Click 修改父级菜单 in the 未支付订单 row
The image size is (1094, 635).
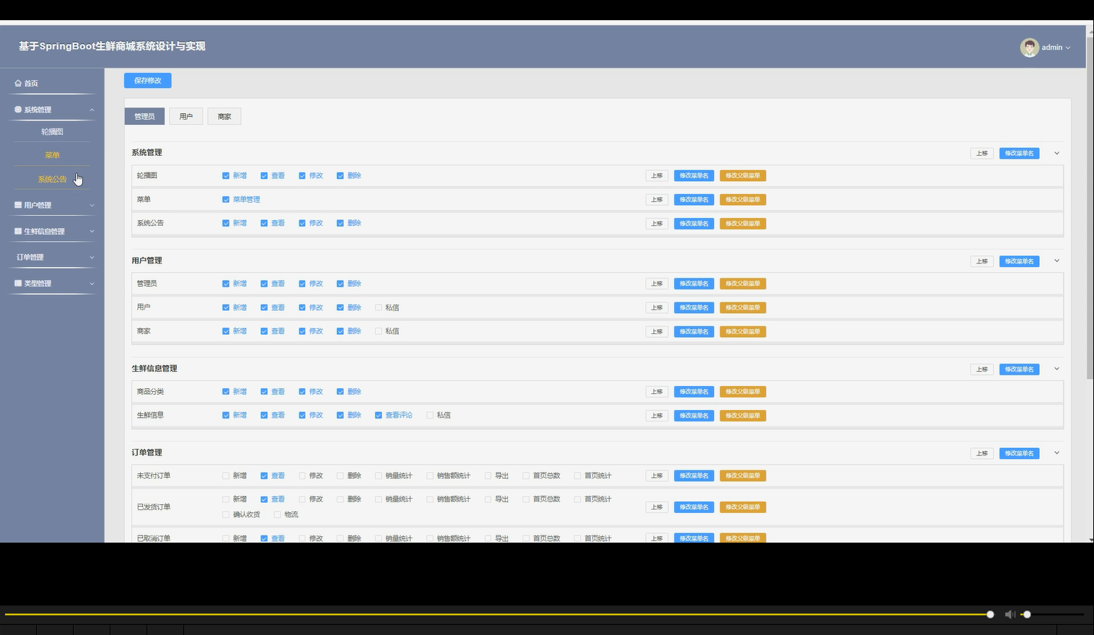coord(743,476)
